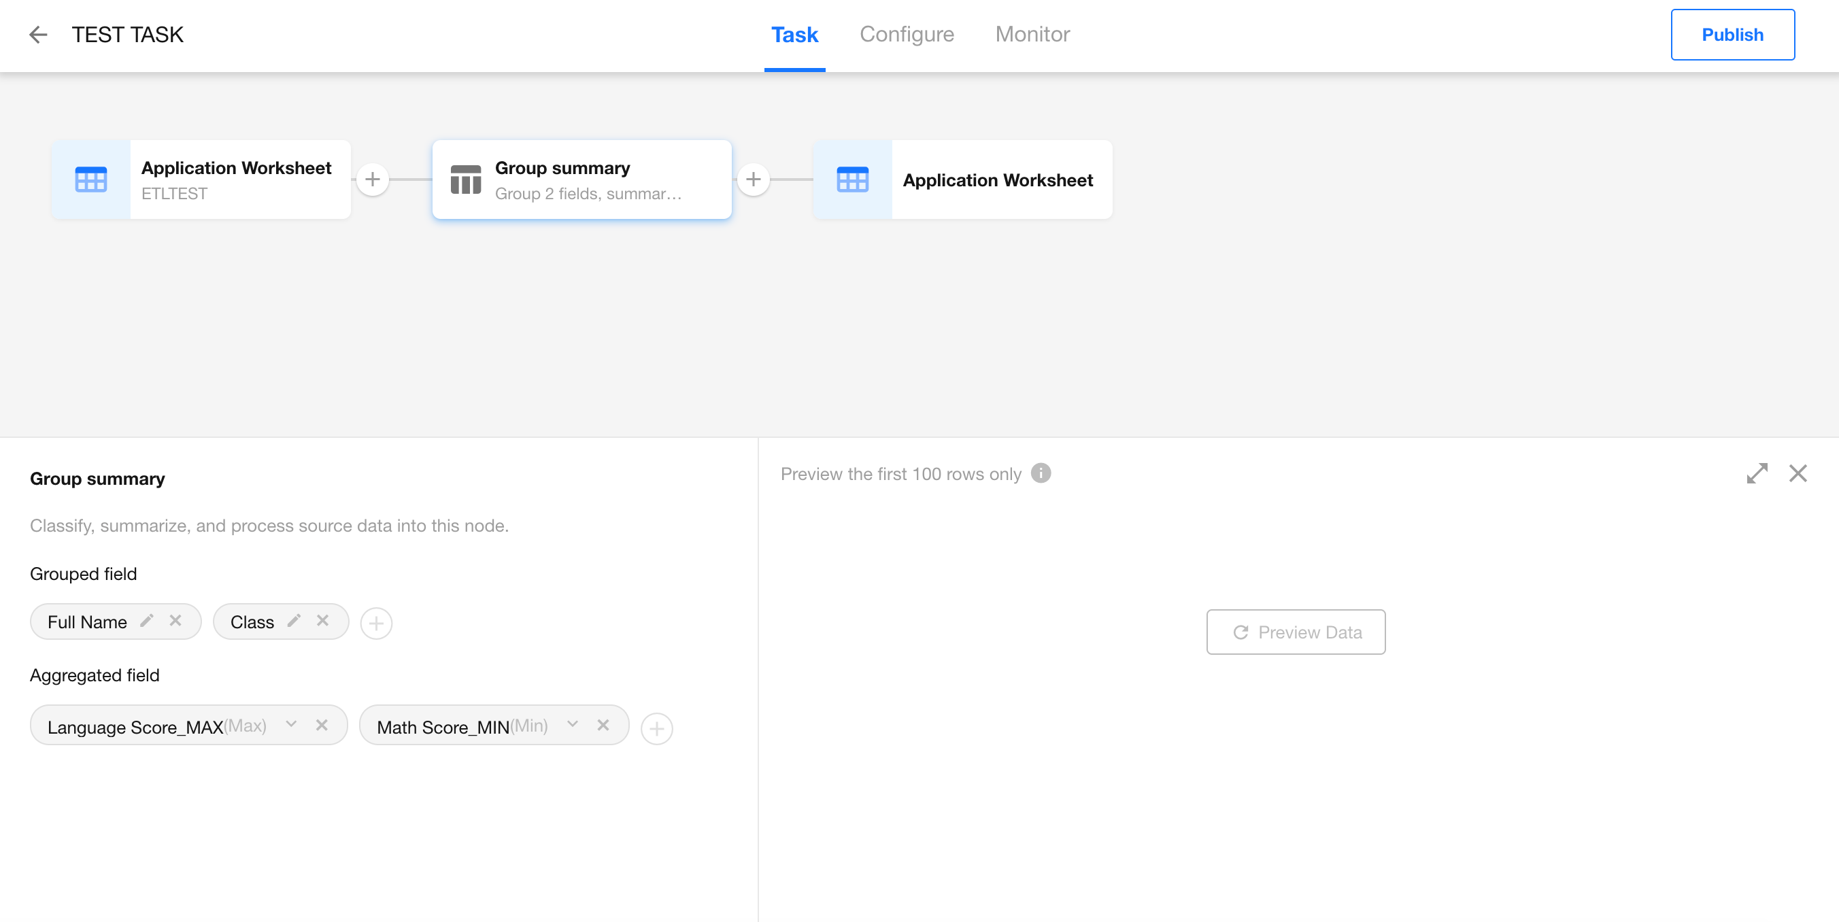Select the destination Application Worksheet node
1839x922 pixels.
[x=962, y=180]
